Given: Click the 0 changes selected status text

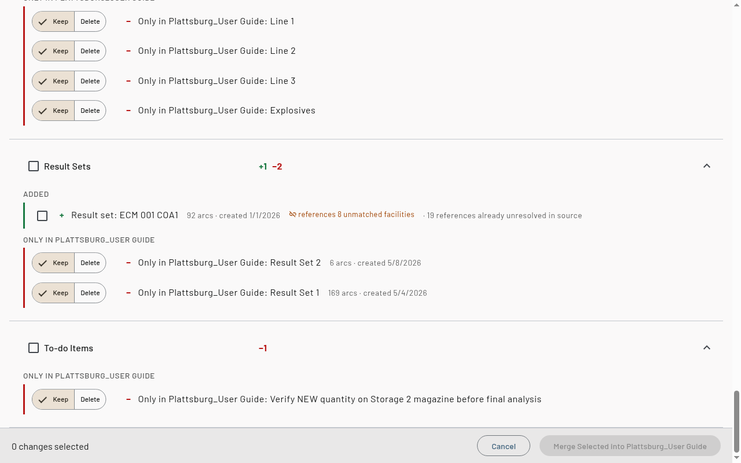Looking at the screenshot, I should tap(50, 447).
